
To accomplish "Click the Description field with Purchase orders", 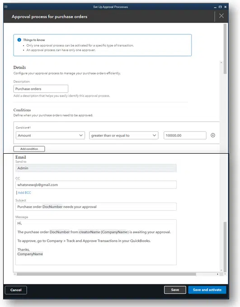I will tap(41, 89).
